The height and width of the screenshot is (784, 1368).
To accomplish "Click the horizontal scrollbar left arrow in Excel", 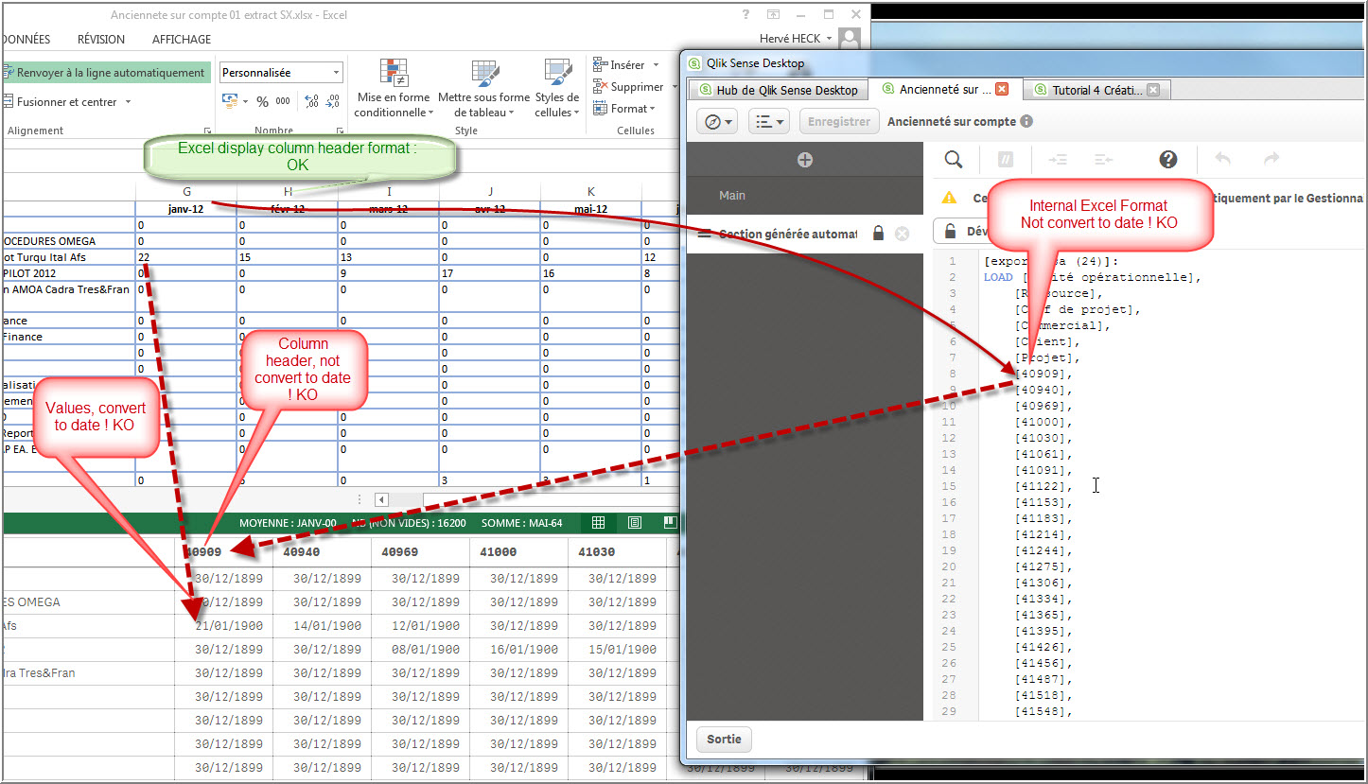I will [x=380, y=498].
